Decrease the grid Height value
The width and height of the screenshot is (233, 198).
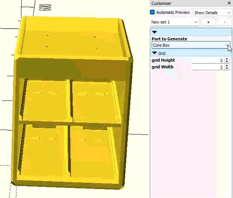tap(227, 62)
